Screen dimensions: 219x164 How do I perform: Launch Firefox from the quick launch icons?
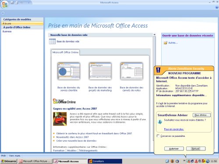pyautogui.click(x=172, y=161)
